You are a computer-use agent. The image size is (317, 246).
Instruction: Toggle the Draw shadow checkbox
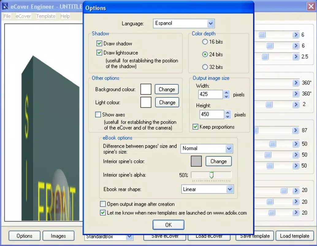pos(99,43)
